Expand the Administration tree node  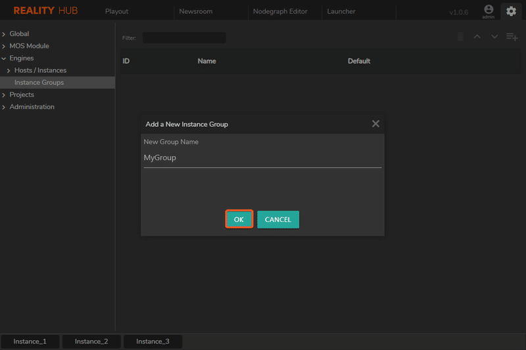coord(4,107)
